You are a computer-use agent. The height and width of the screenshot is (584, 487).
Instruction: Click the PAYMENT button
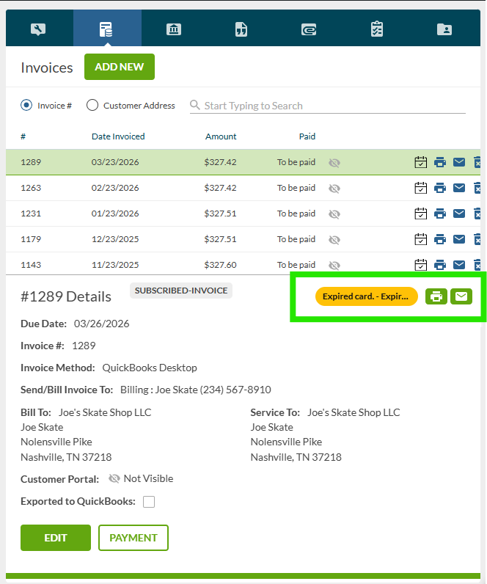[133, 538]
